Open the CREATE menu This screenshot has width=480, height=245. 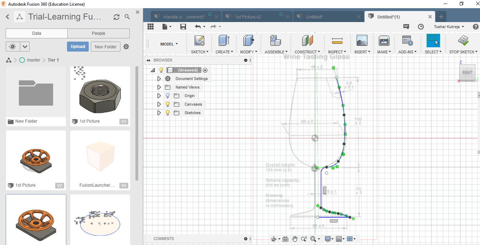coord(224,52)
